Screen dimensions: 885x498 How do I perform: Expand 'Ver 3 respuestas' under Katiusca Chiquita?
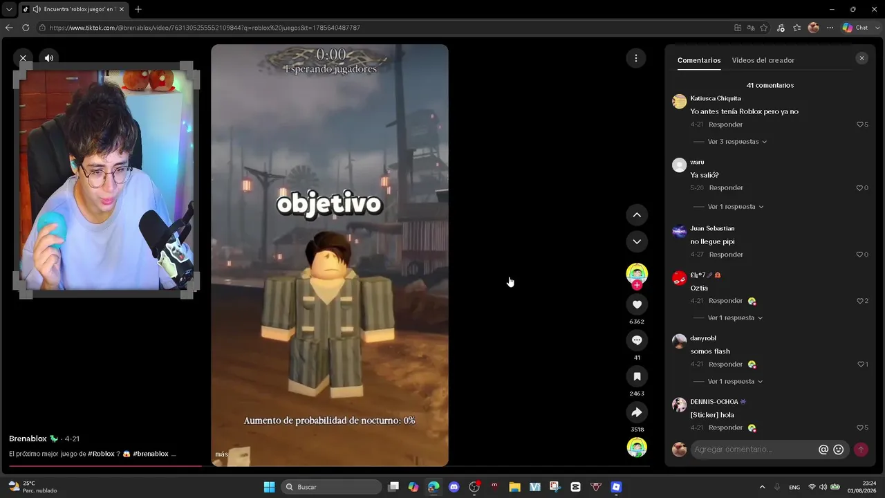[x=737, y=142]
